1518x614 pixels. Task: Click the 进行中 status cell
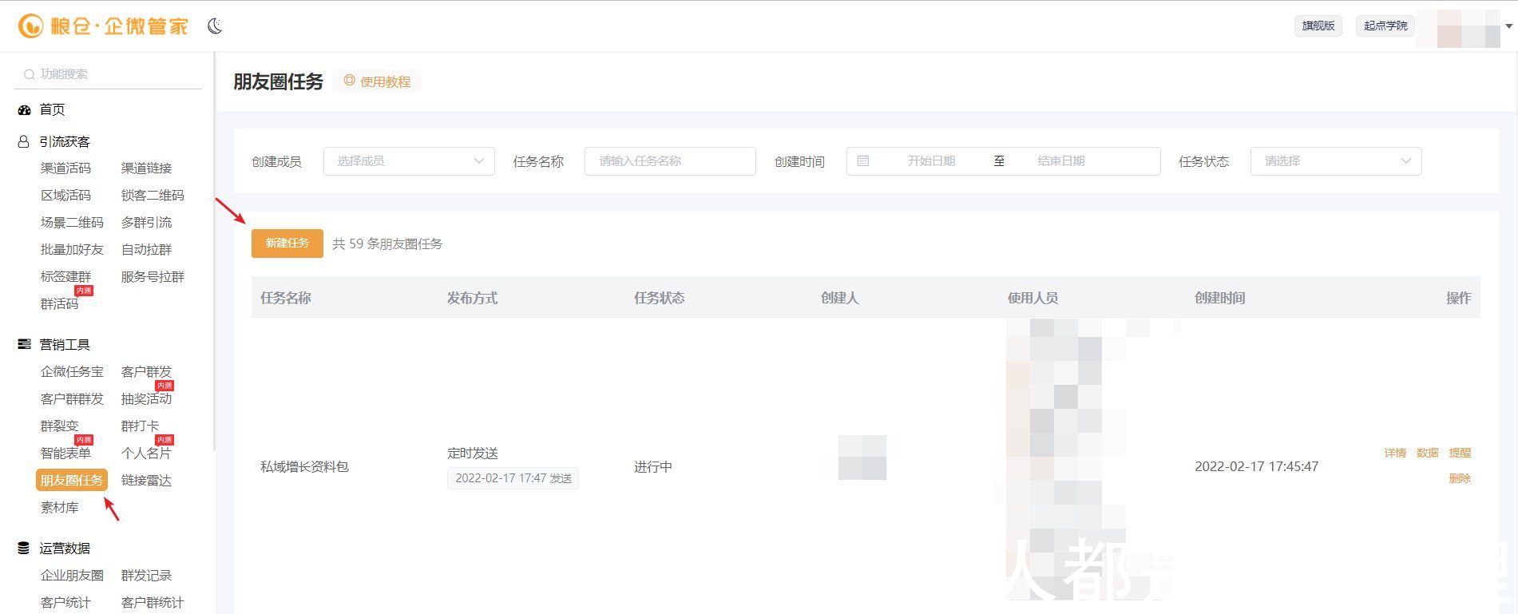click(x=653, y=466)
